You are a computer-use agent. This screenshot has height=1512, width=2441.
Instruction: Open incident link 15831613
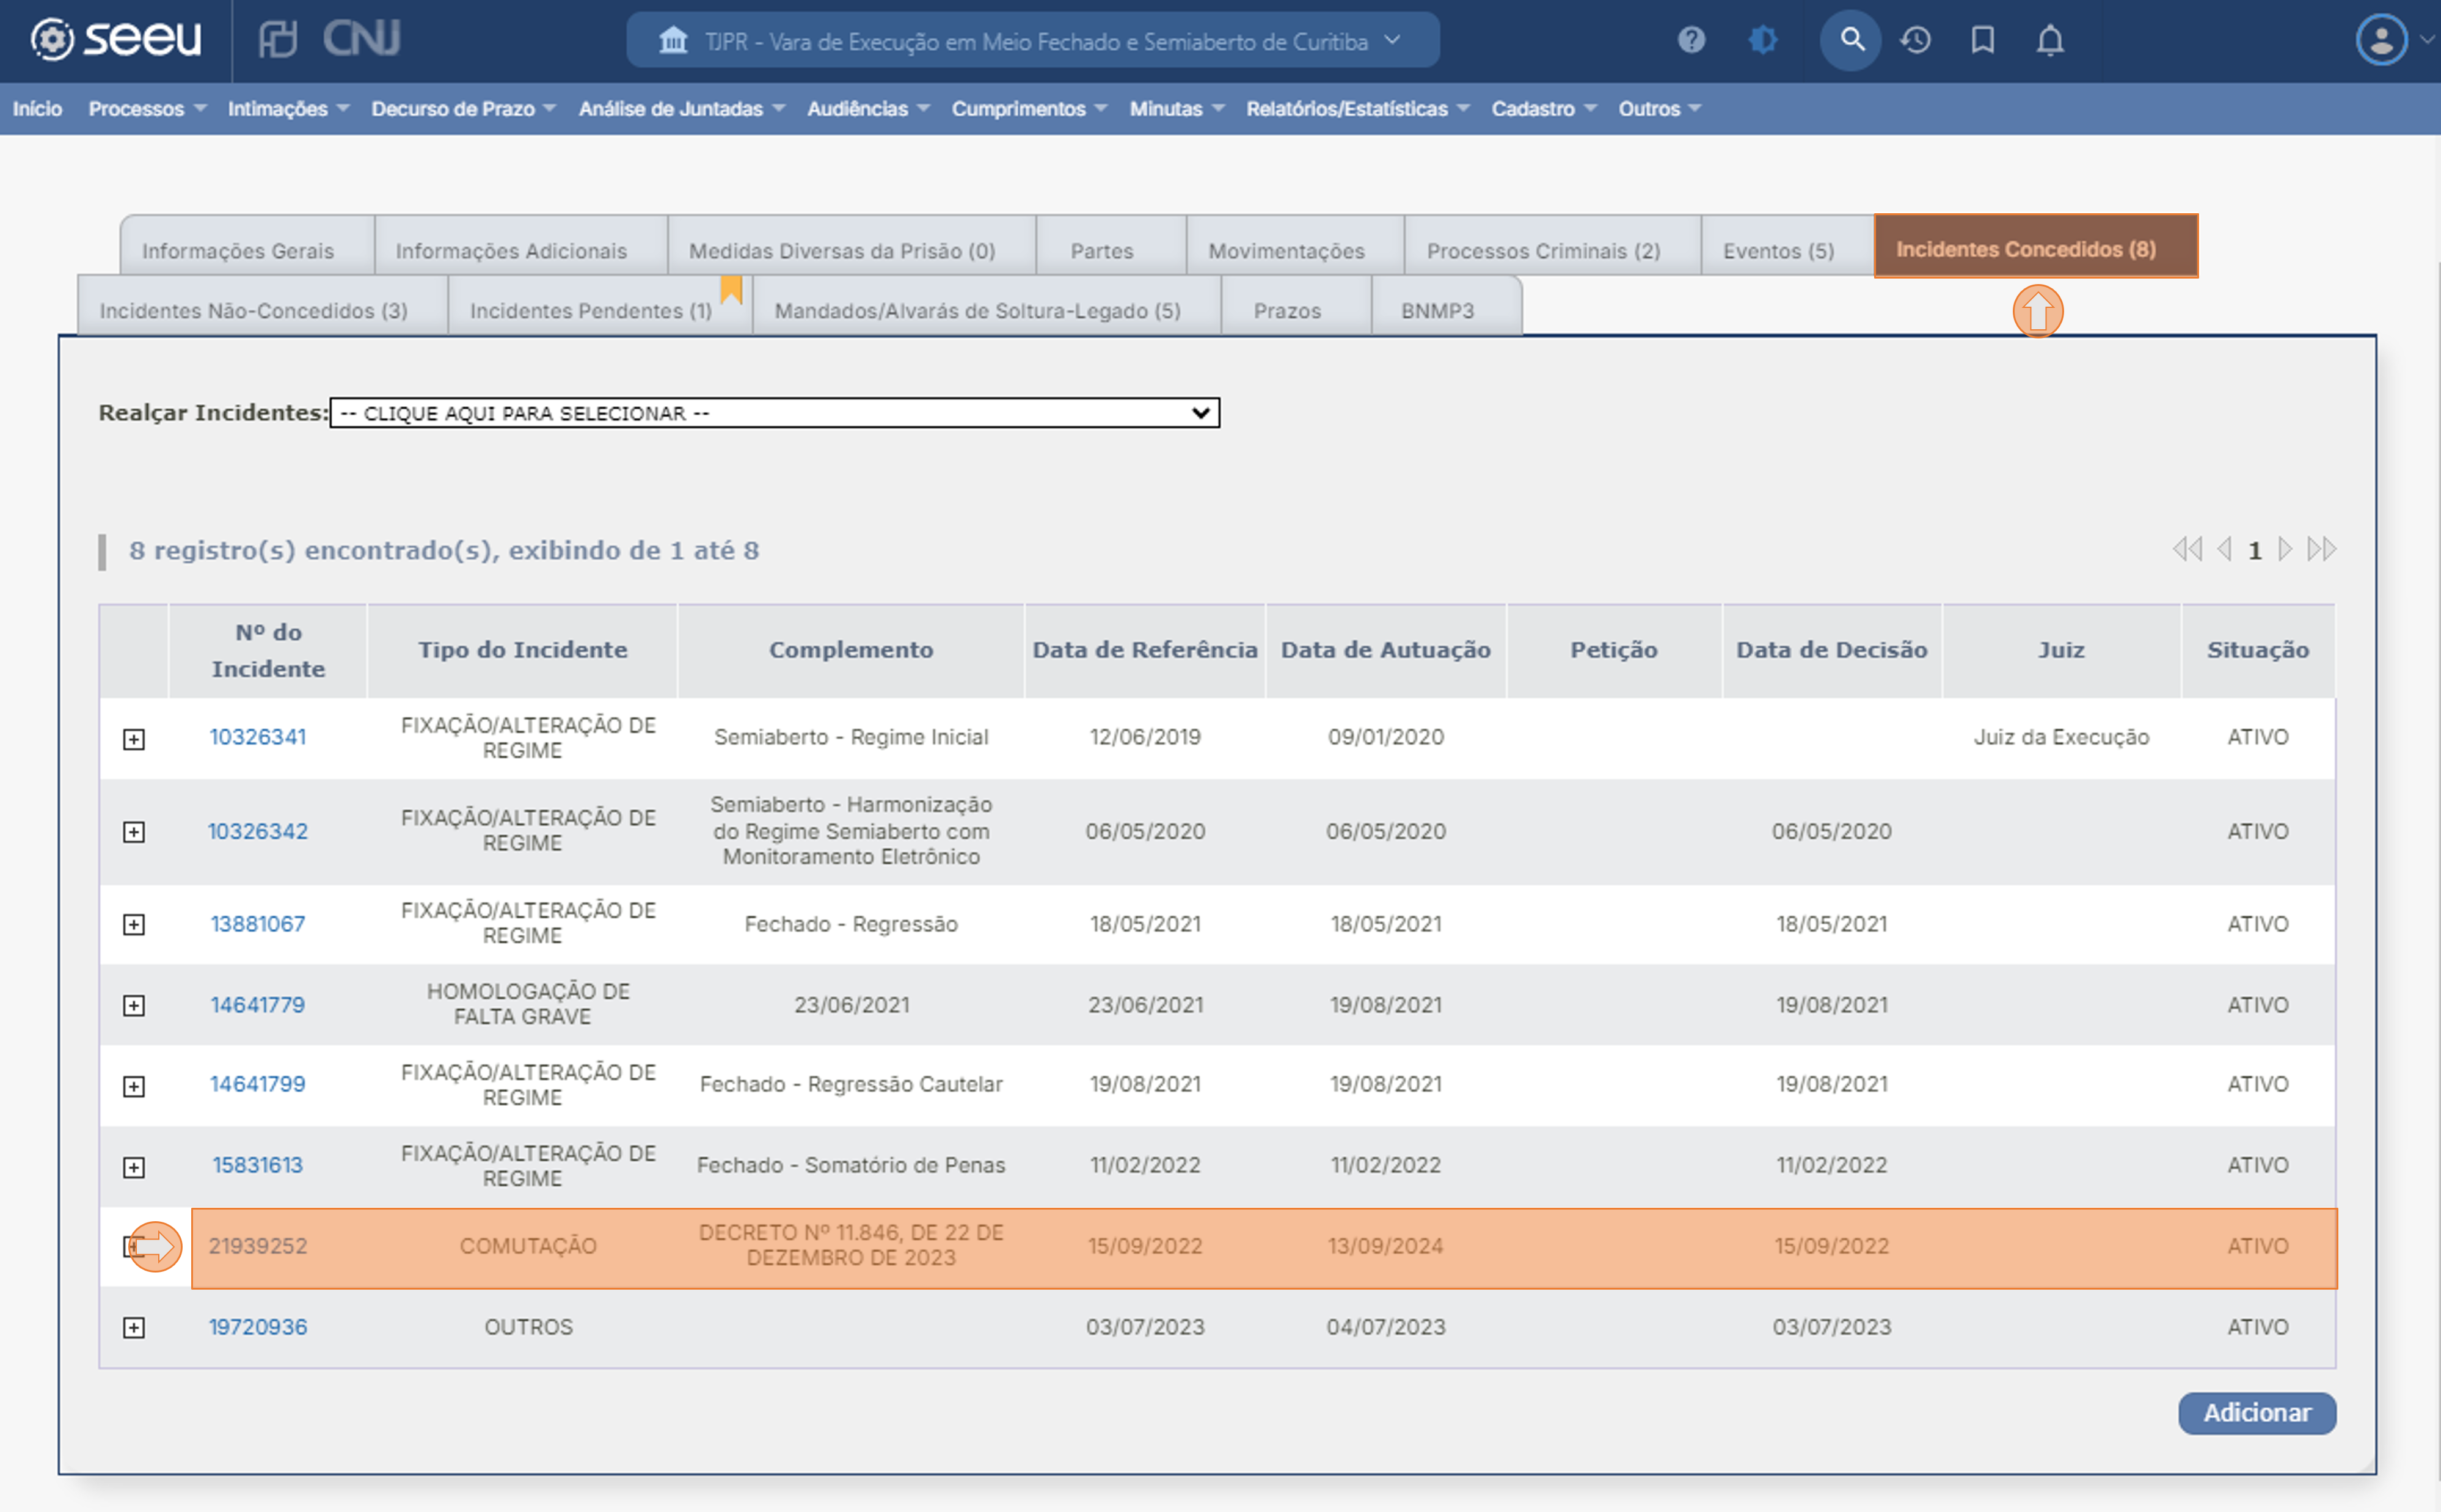tap(258, 1165)
